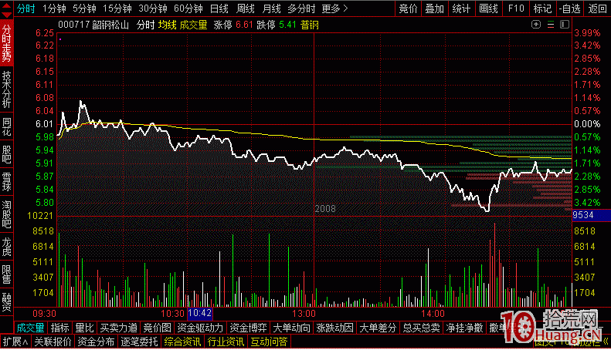Image resolution: width=611 pixels, height=350 pixels.
Task: Click the chart upload icon near 3.99%
Action: click(x=536, y=25)
